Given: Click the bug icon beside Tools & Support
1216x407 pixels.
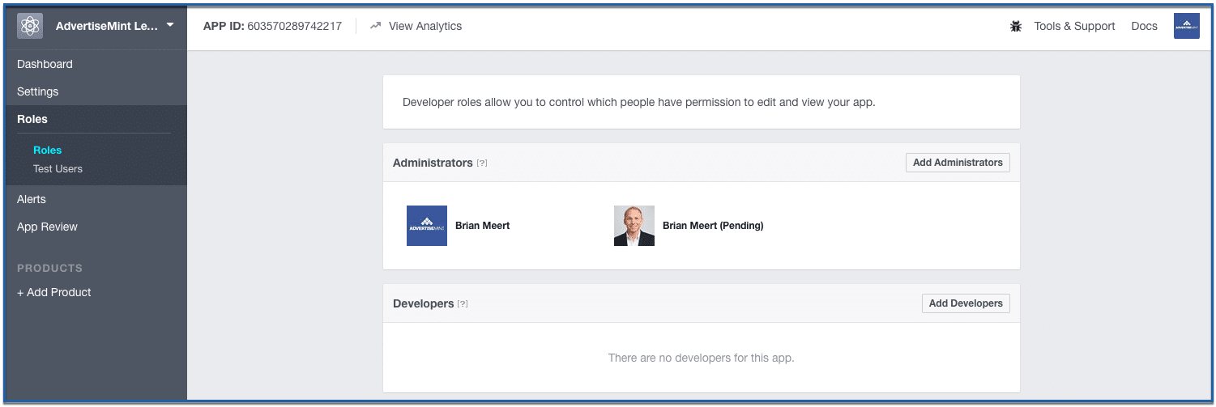Looking at the screenshot, I should click(1016, 26).
